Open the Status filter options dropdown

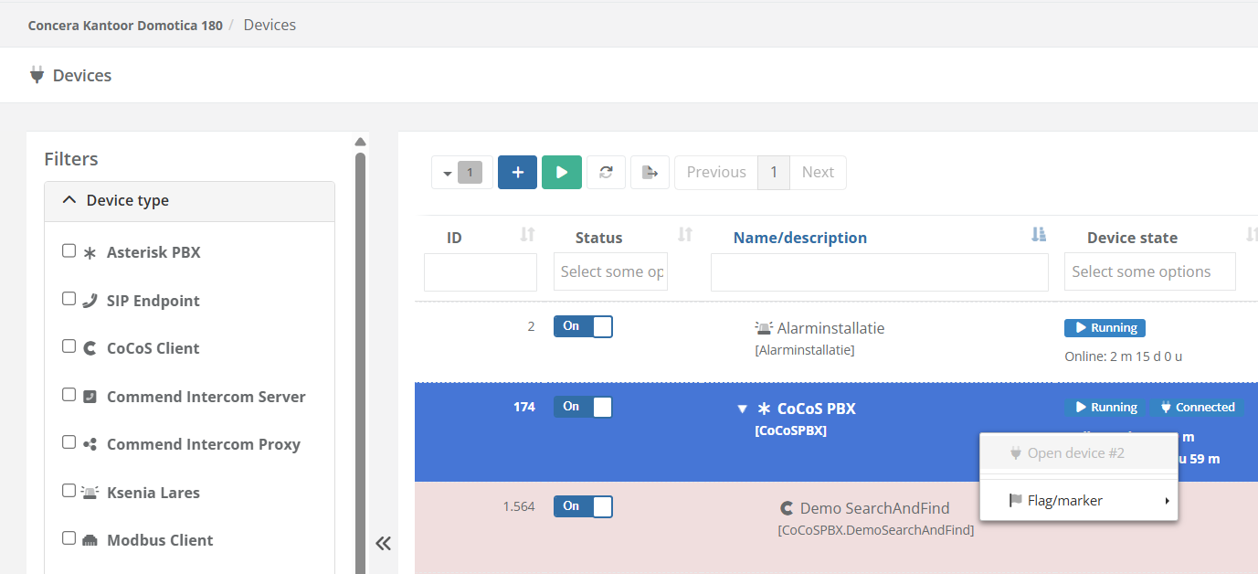coord(610,271)
